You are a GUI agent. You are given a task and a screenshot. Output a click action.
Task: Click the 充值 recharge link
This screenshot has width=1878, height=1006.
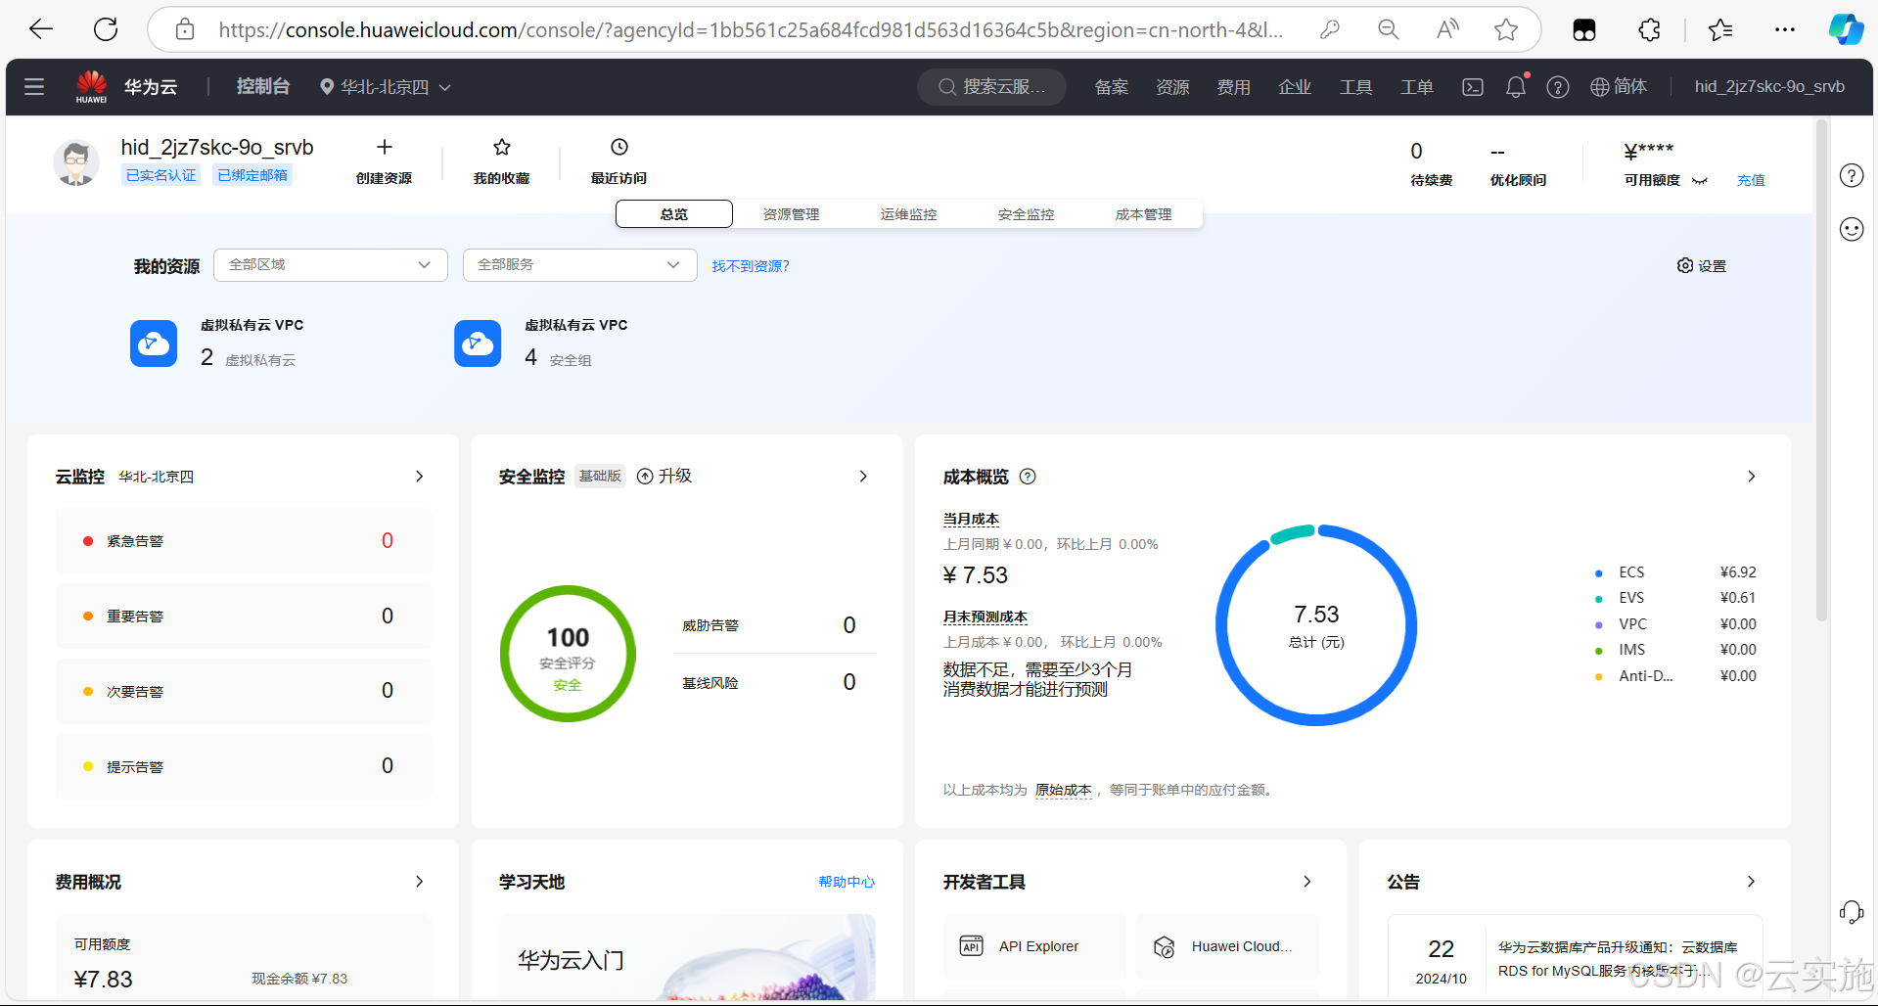tap(1750, 180)
